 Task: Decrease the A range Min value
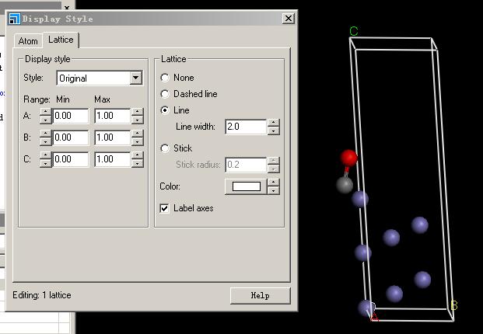46,120
